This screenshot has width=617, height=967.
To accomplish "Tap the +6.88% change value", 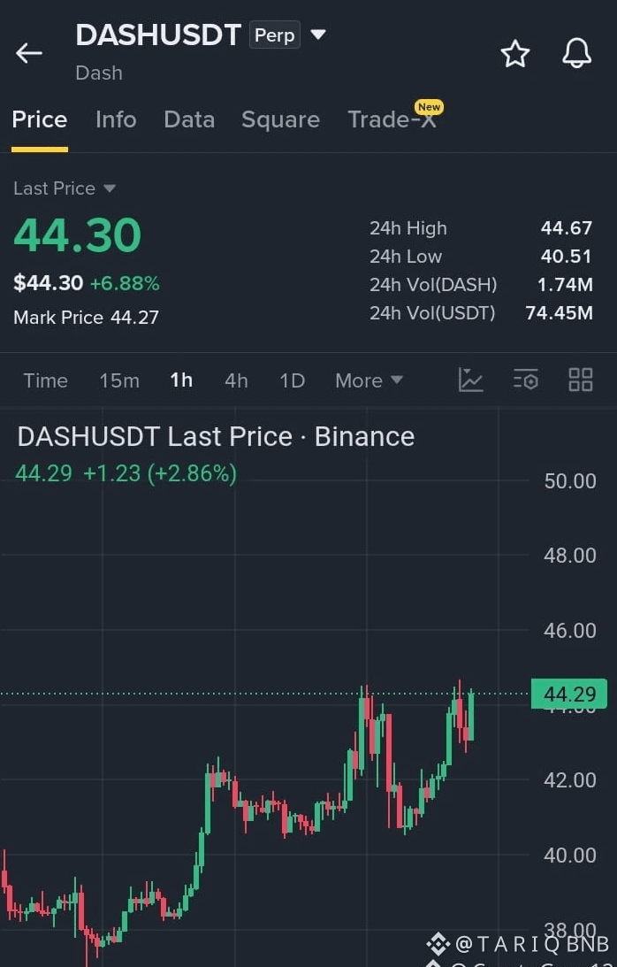I will pyautogui.click(x=125, y=283).
